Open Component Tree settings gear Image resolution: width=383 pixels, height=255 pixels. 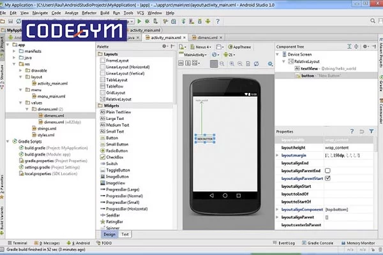[x=365, y=47]
